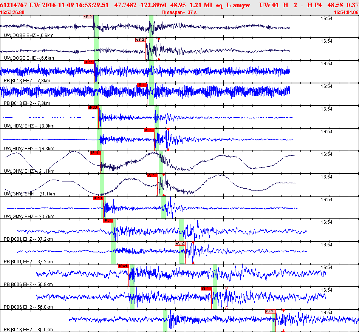Click the iS 1 pick flag on UW GNW BHN
The image size is (359, 332).
pyautogui.click(x=152, y=175)
